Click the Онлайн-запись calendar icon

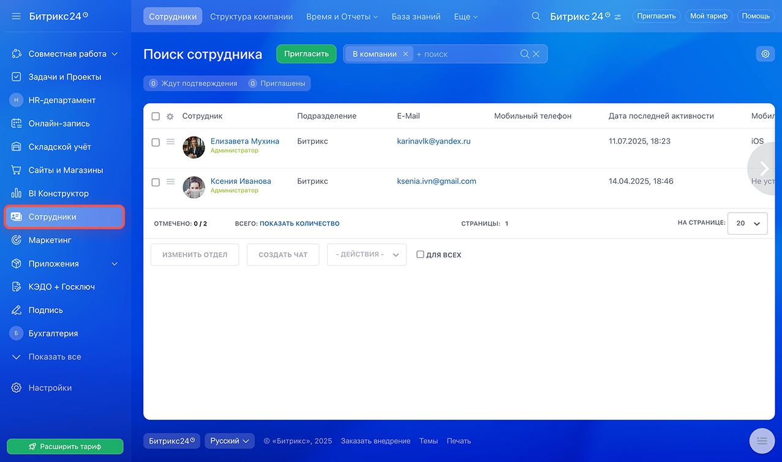17,124
